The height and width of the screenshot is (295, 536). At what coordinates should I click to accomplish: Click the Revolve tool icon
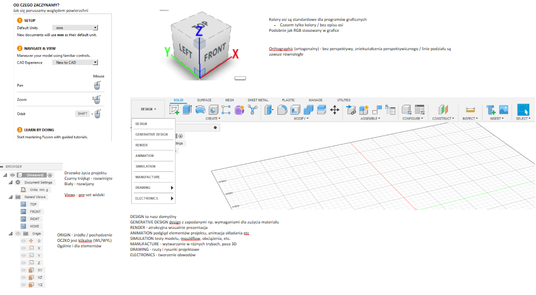(200, 110)
